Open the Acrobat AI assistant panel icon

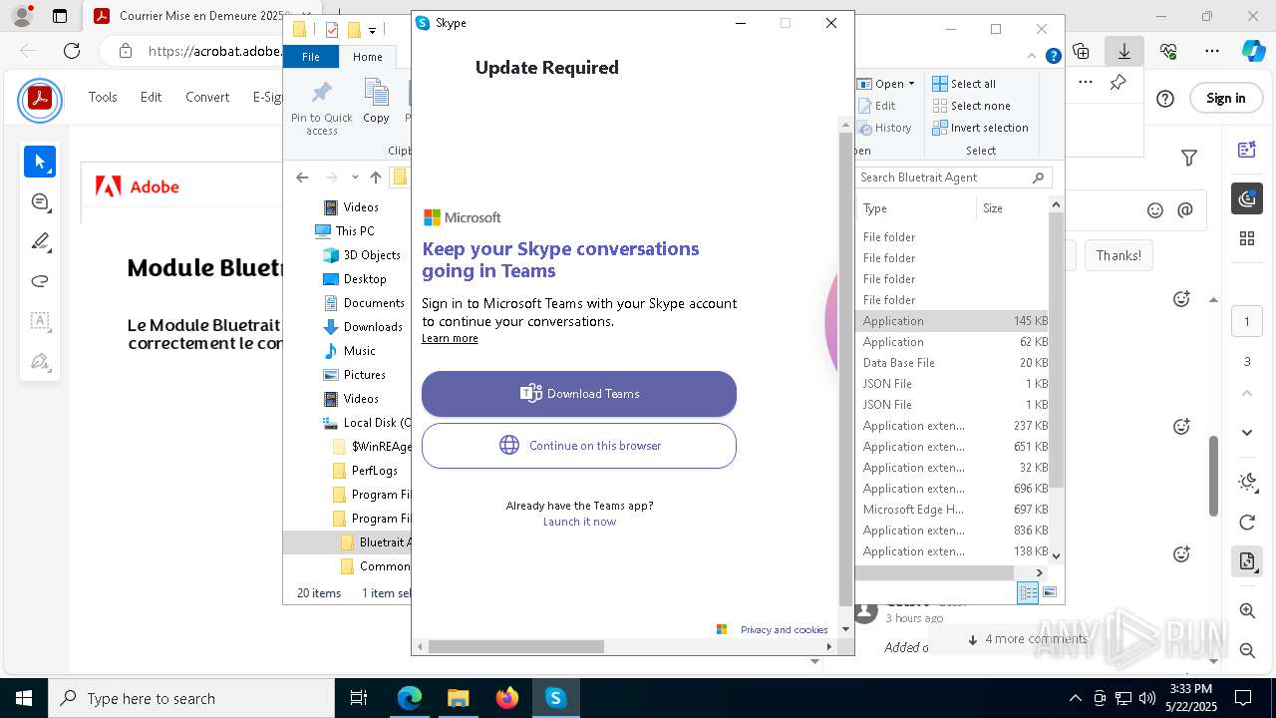(x=1246, y=198)
